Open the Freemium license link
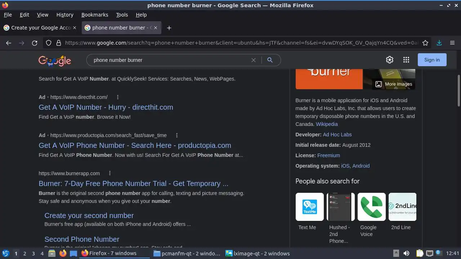Screen dimensions: 461x259 pyautogui.click(x=328, y=155)
